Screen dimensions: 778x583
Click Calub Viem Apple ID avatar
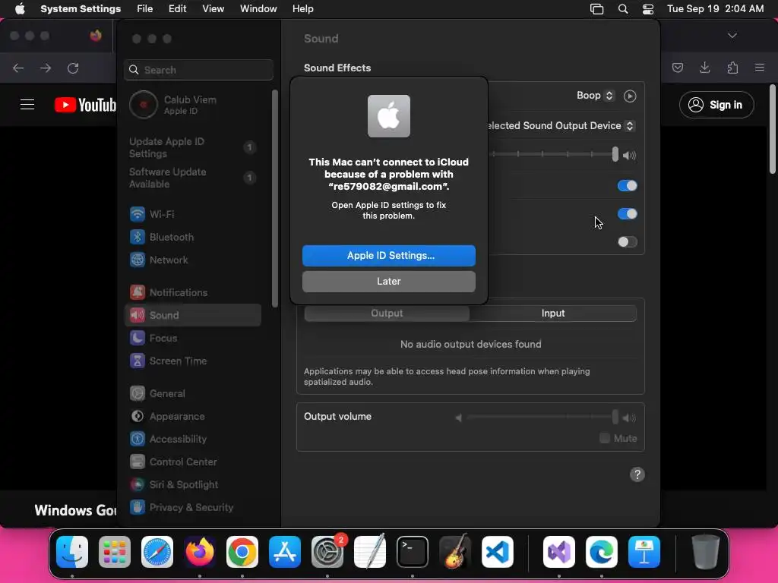[x=144, y=105]
